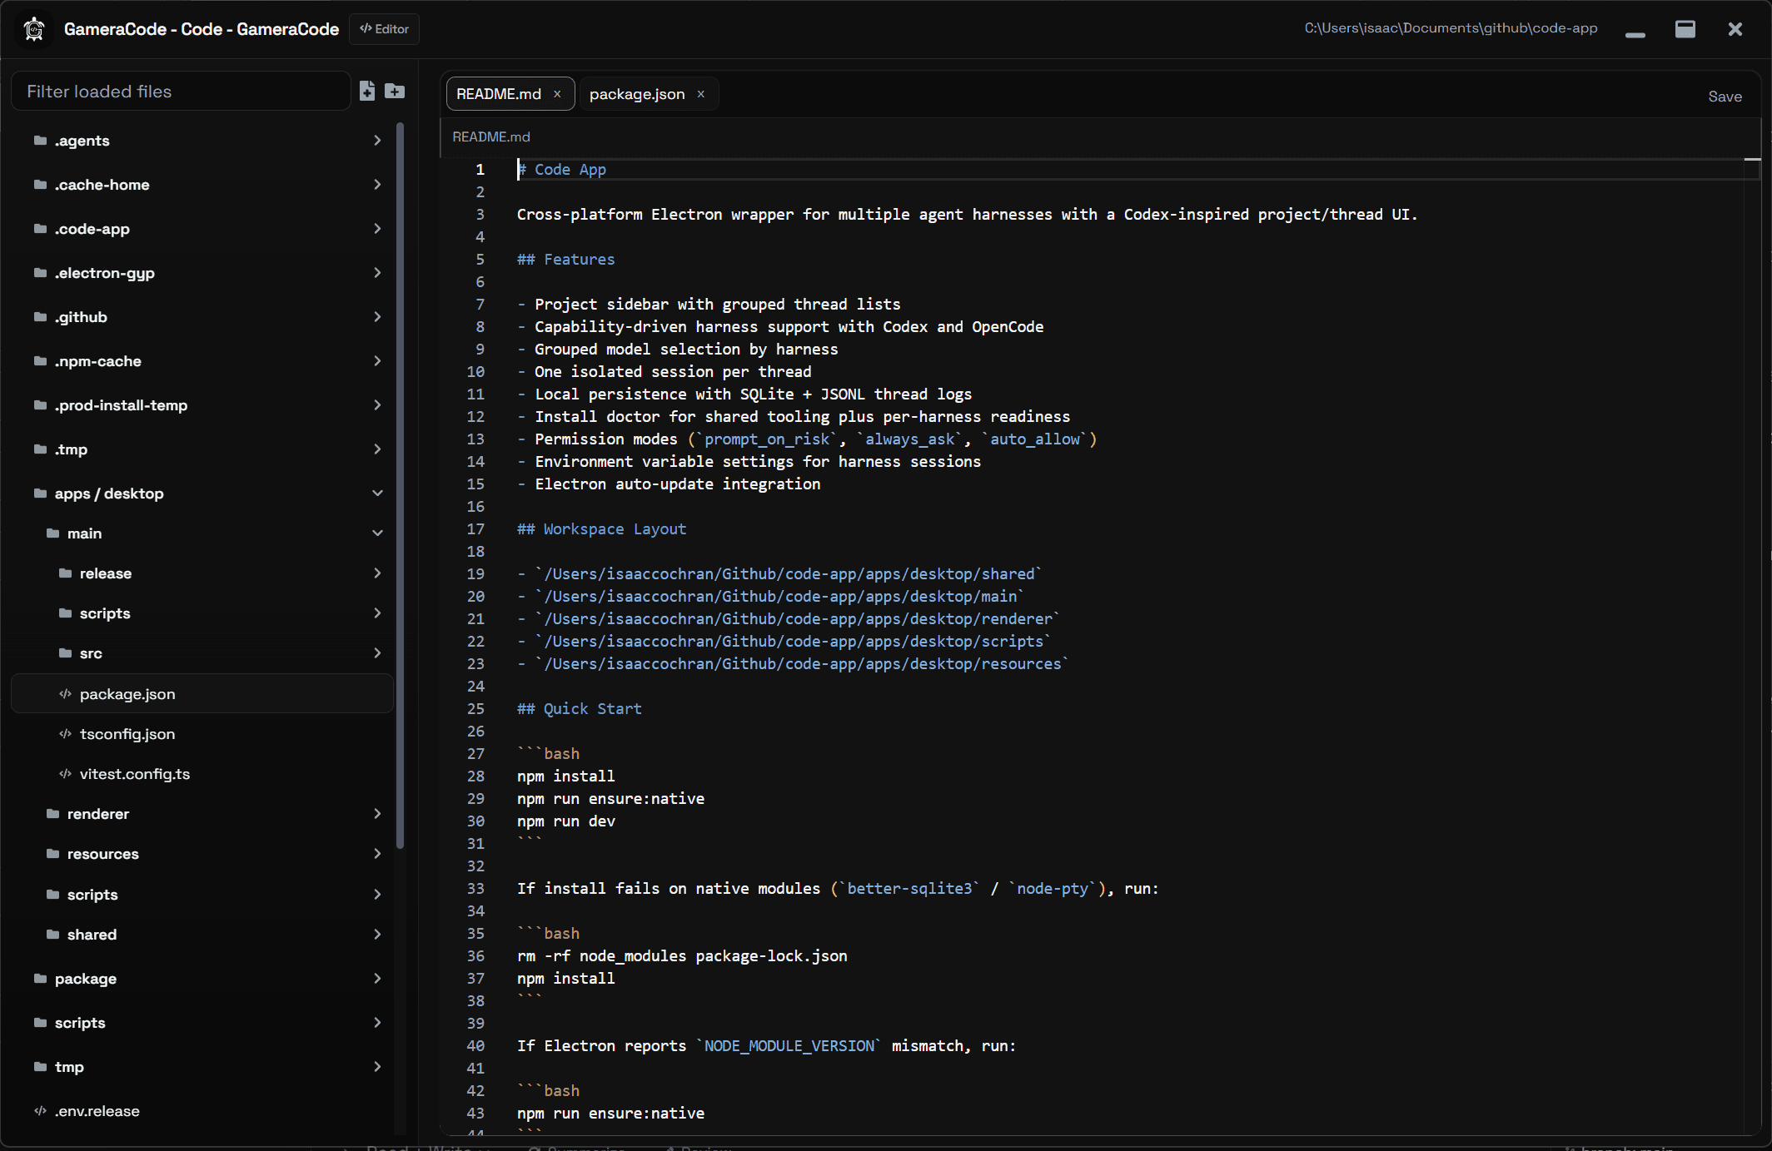Collapse the apps / desktop folder chevron

(377, 493)
